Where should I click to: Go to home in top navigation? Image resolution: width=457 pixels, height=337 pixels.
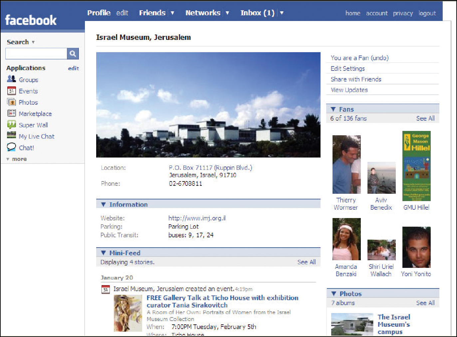pos(353,13)
